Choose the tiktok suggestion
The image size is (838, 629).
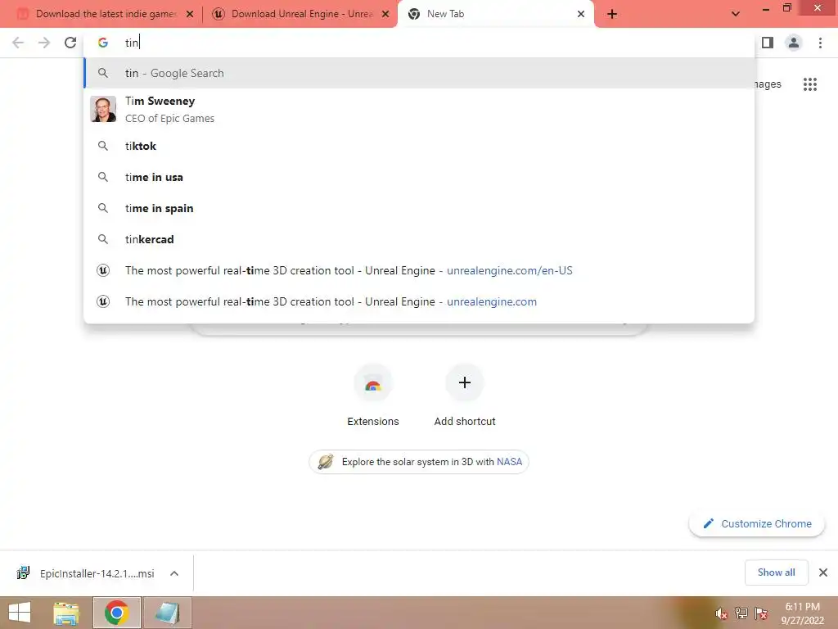click(420, 146)
